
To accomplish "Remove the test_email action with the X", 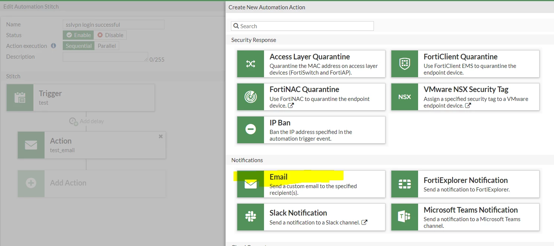I will (161, 137).
